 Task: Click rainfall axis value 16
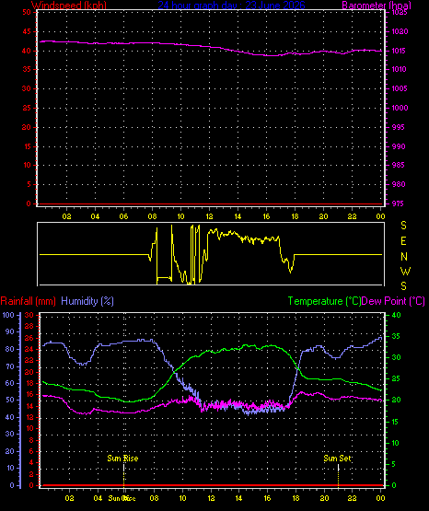coord(29,394)
